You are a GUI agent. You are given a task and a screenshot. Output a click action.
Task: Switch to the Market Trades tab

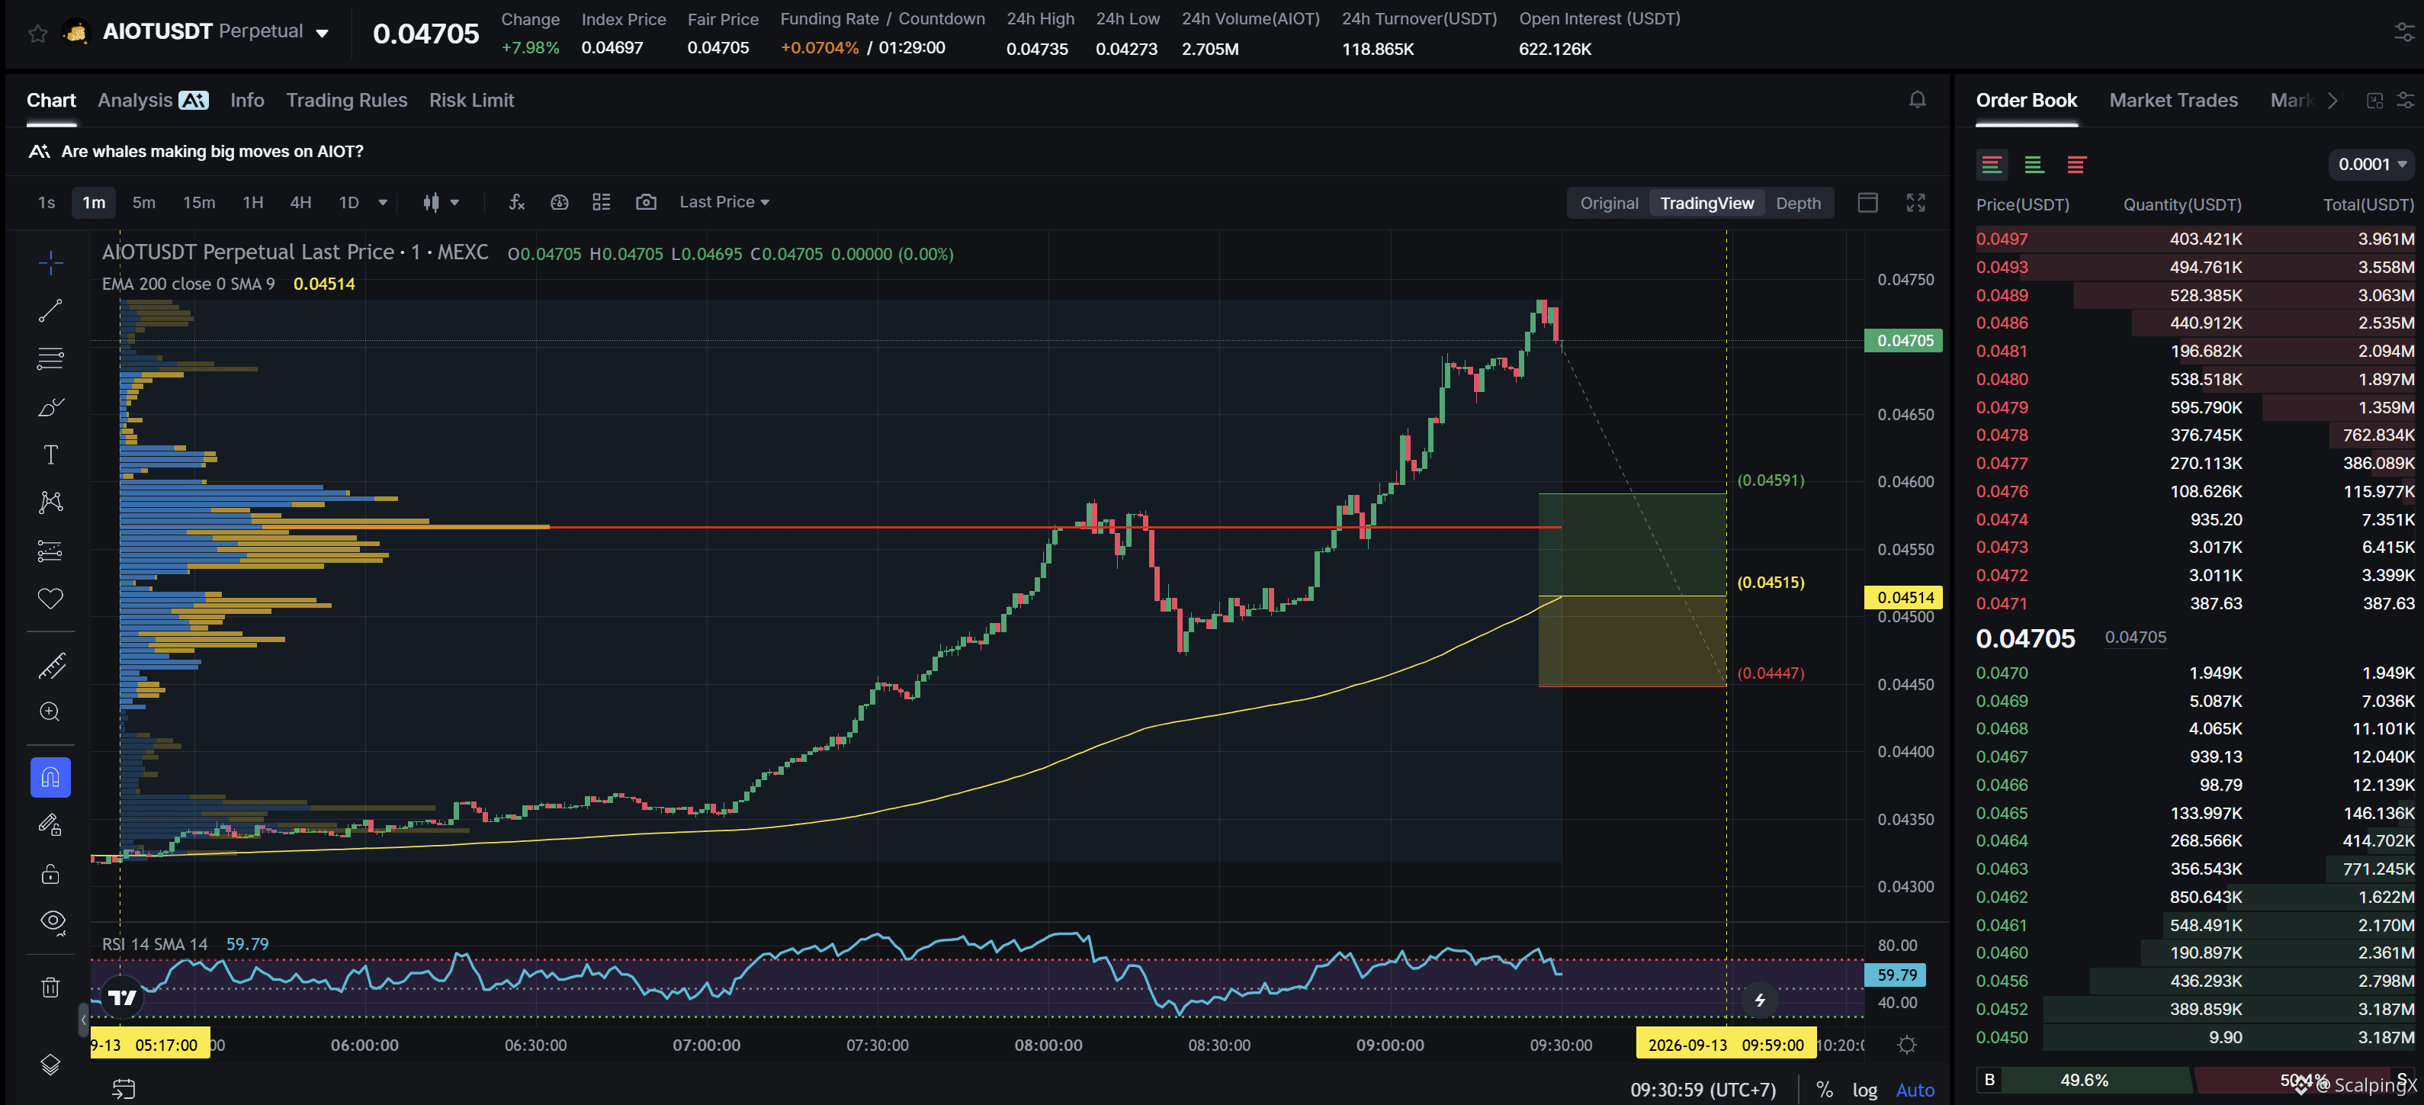point(2172,100)
